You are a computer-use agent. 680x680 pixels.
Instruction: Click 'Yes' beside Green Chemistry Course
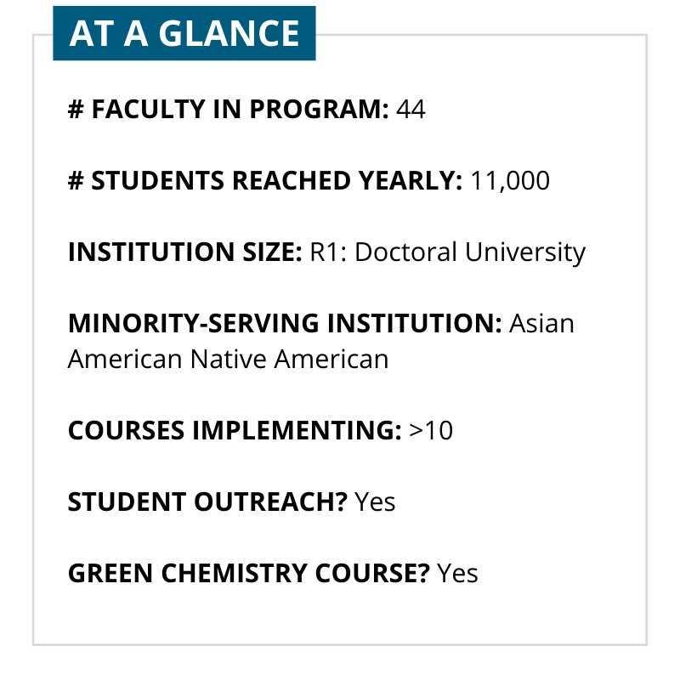[x=457, y=573]
